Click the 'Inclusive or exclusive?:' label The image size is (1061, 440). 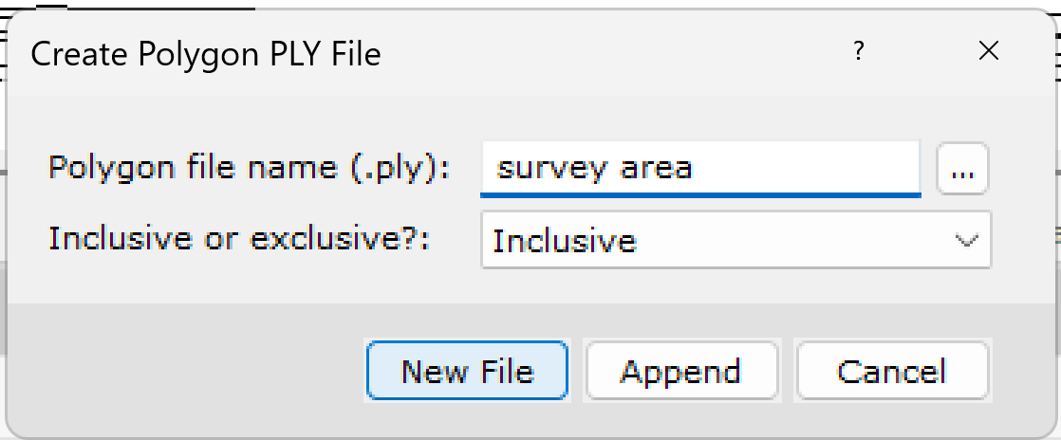[239, 238]
